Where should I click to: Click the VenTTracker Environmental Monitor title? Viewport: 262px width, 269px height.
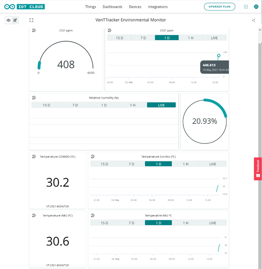click(x=131, y=20)
